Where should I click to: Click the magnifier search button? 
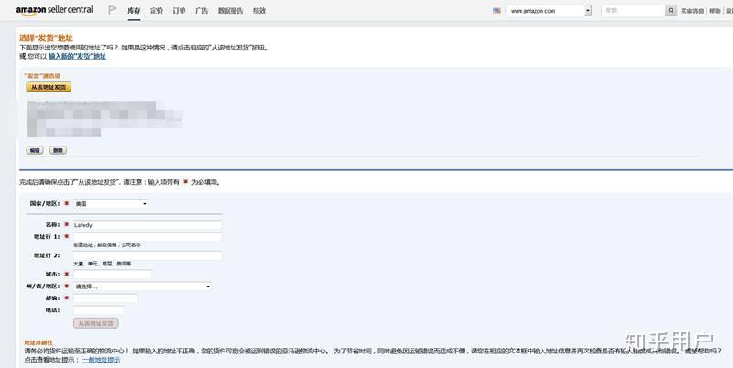671,10
